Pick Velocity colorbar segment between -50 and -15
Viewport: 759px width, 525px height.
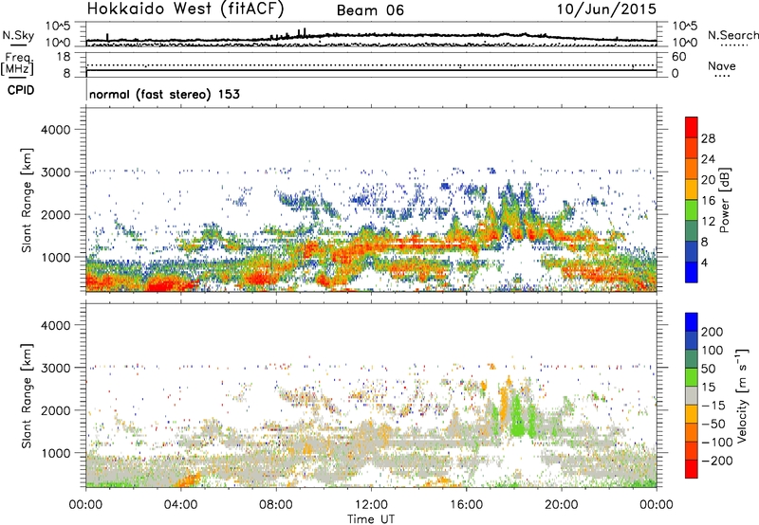tap(692, 414)
